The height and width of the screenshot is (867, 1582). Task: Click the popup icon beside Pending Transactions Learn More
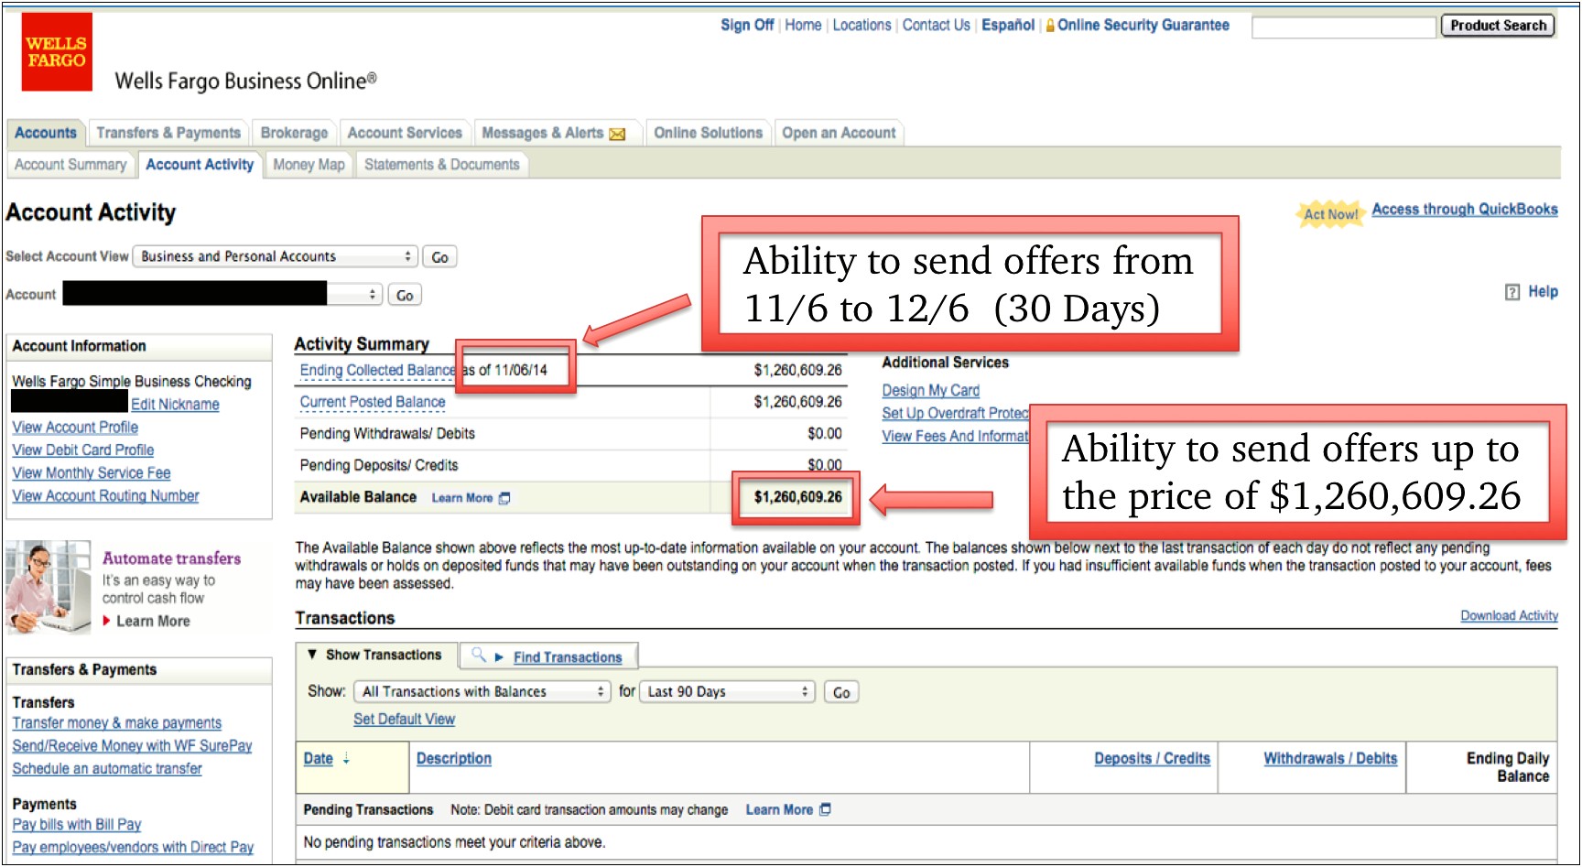click(x=825, y=809)
